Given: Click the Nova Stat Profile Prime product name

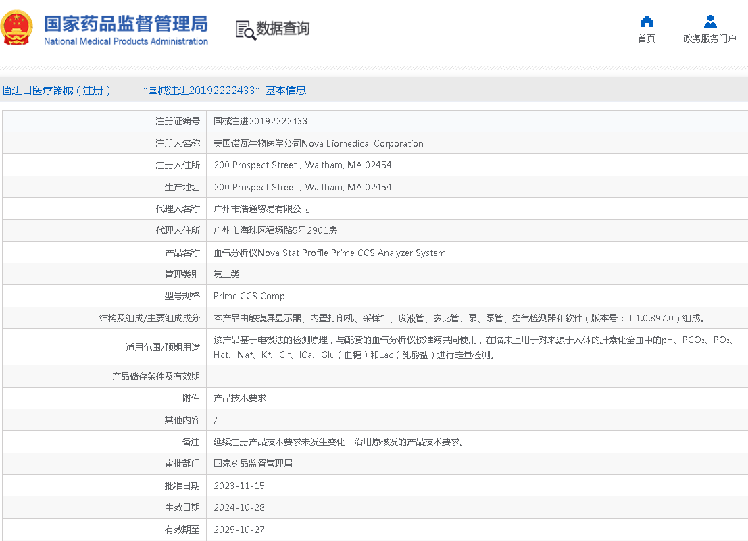Looking at the screenshot, I should [x=329, y=253].
